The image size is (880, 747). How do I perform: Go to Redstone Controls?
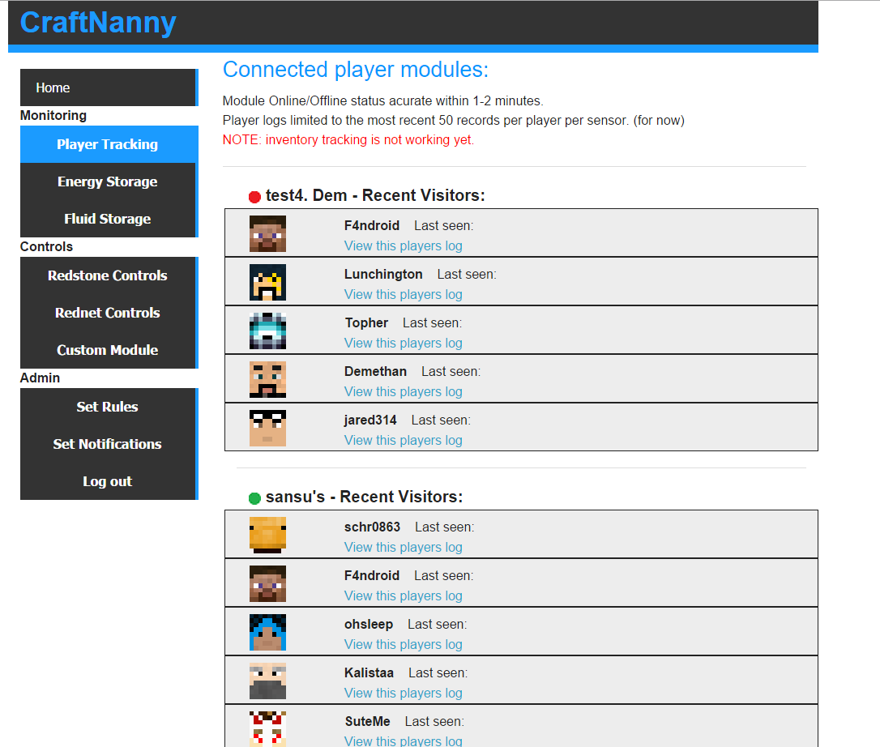point(109,275)
